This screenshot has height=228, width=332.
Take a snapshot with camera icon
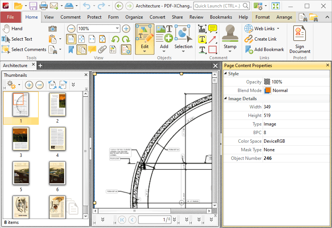53,29
